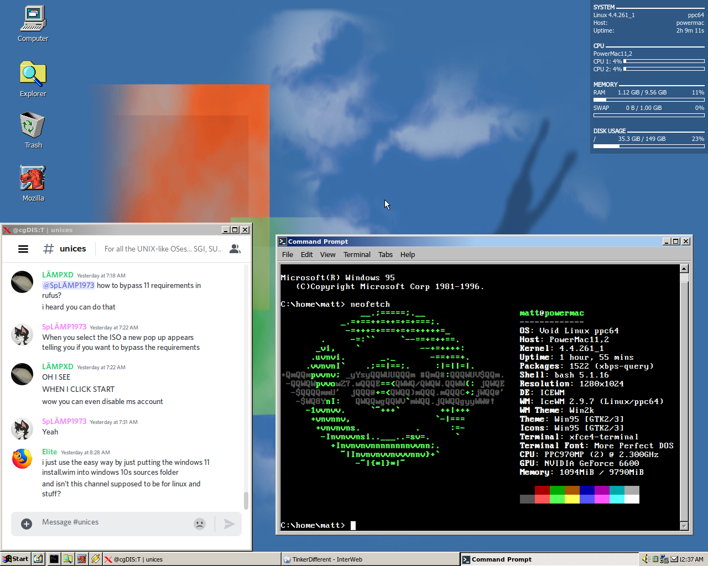Click the disk usage bar in system monitor

click(649, 146)
